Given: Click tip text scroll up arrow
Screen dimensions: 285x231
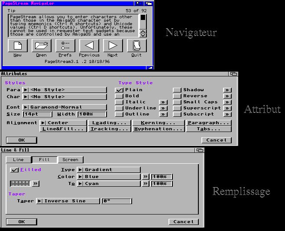Looking at the screenshot, I should [x=143, y=31].
